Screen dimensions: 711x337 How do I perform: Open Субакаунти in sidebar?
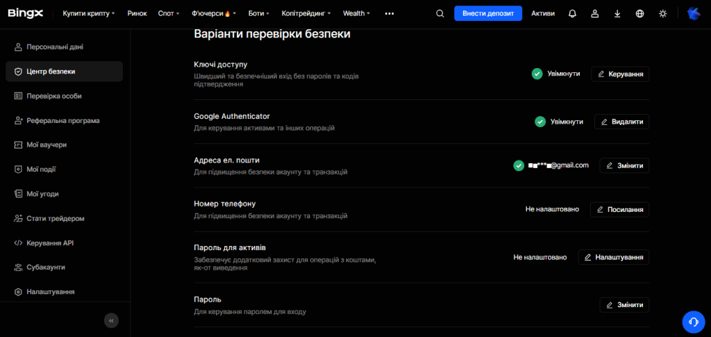pos(65,268)
